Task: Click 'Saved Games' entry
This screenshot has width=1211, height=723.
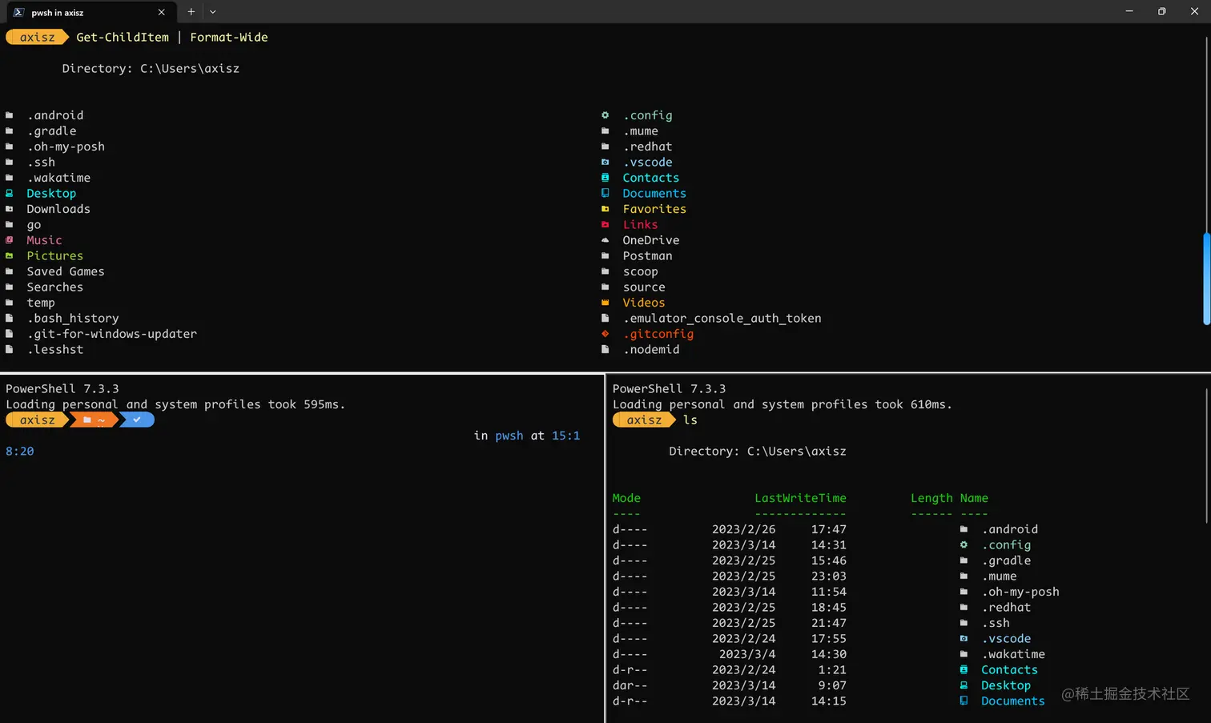Action: 66,271
